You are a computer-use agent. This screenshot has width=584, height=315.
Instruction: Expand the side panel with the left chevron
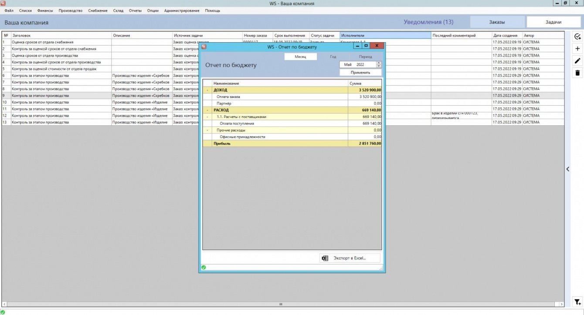567,169
